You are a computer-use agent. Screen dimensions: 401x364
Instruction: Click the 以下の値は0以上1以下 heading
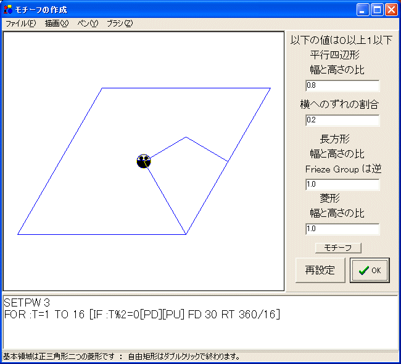click(341, 40)
